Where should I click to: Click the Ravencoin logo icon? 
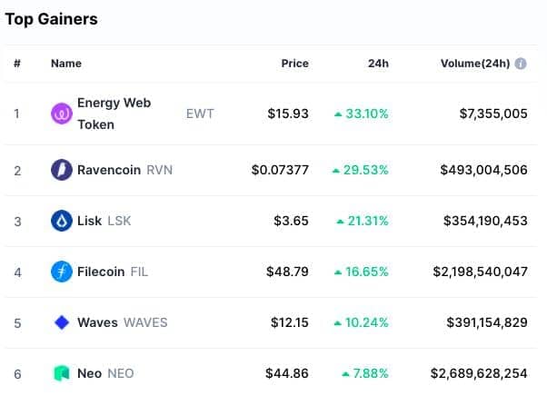pos(62,170)
